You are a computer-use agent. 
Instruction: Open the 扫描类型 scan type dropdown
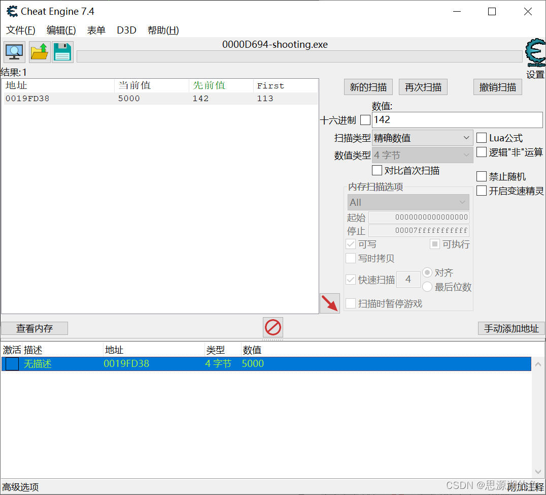coord(422,138)
